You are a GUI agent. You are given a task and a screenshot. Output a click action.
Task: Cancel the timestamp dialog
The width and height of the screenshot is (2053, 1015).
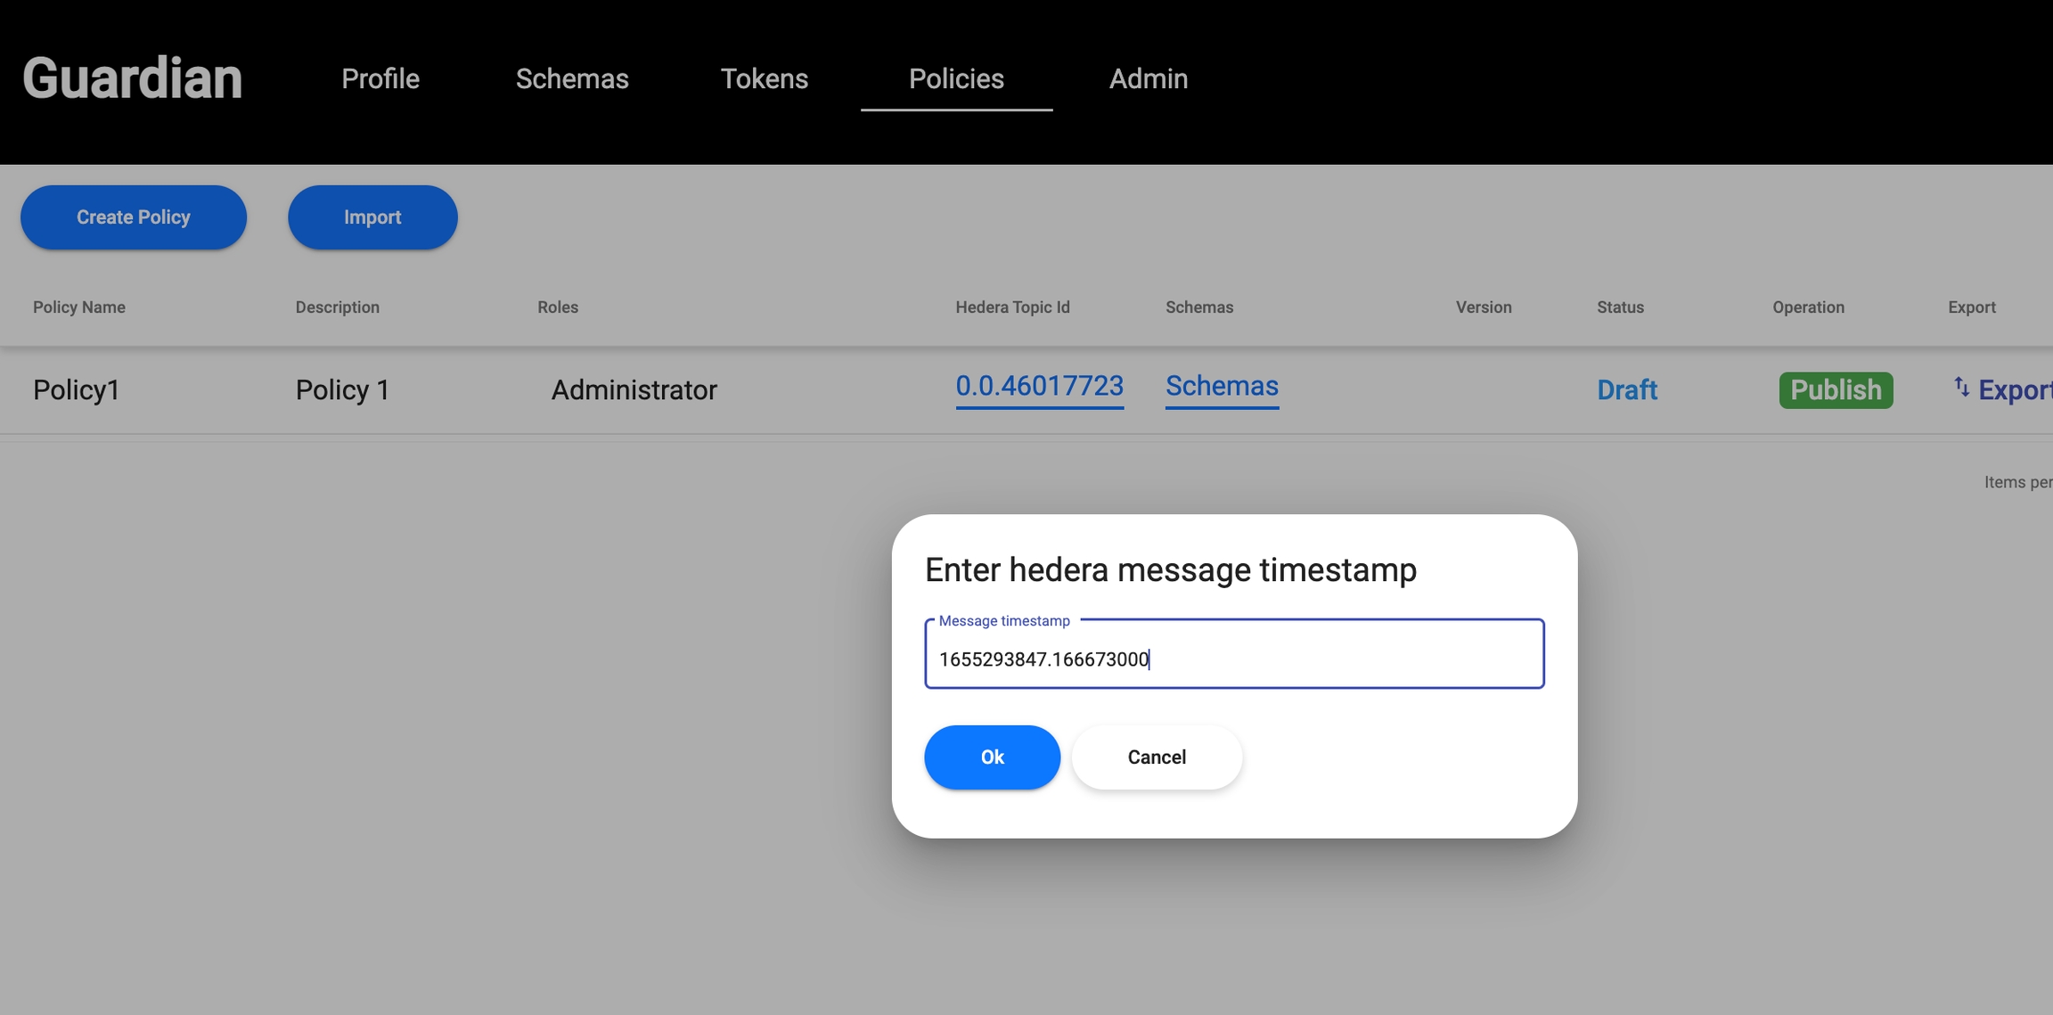click(1156, 757)
